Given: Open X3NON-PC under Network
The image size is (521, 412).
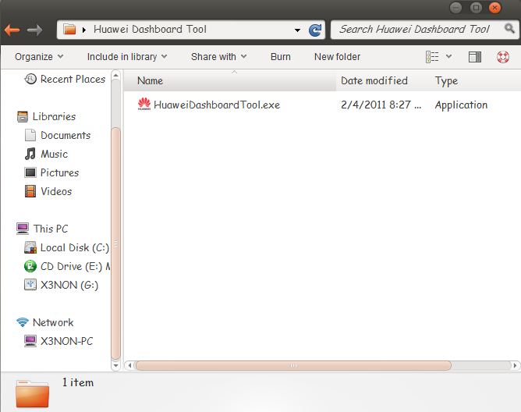Looking at the screenshot, I should click(x=67, y=341).
